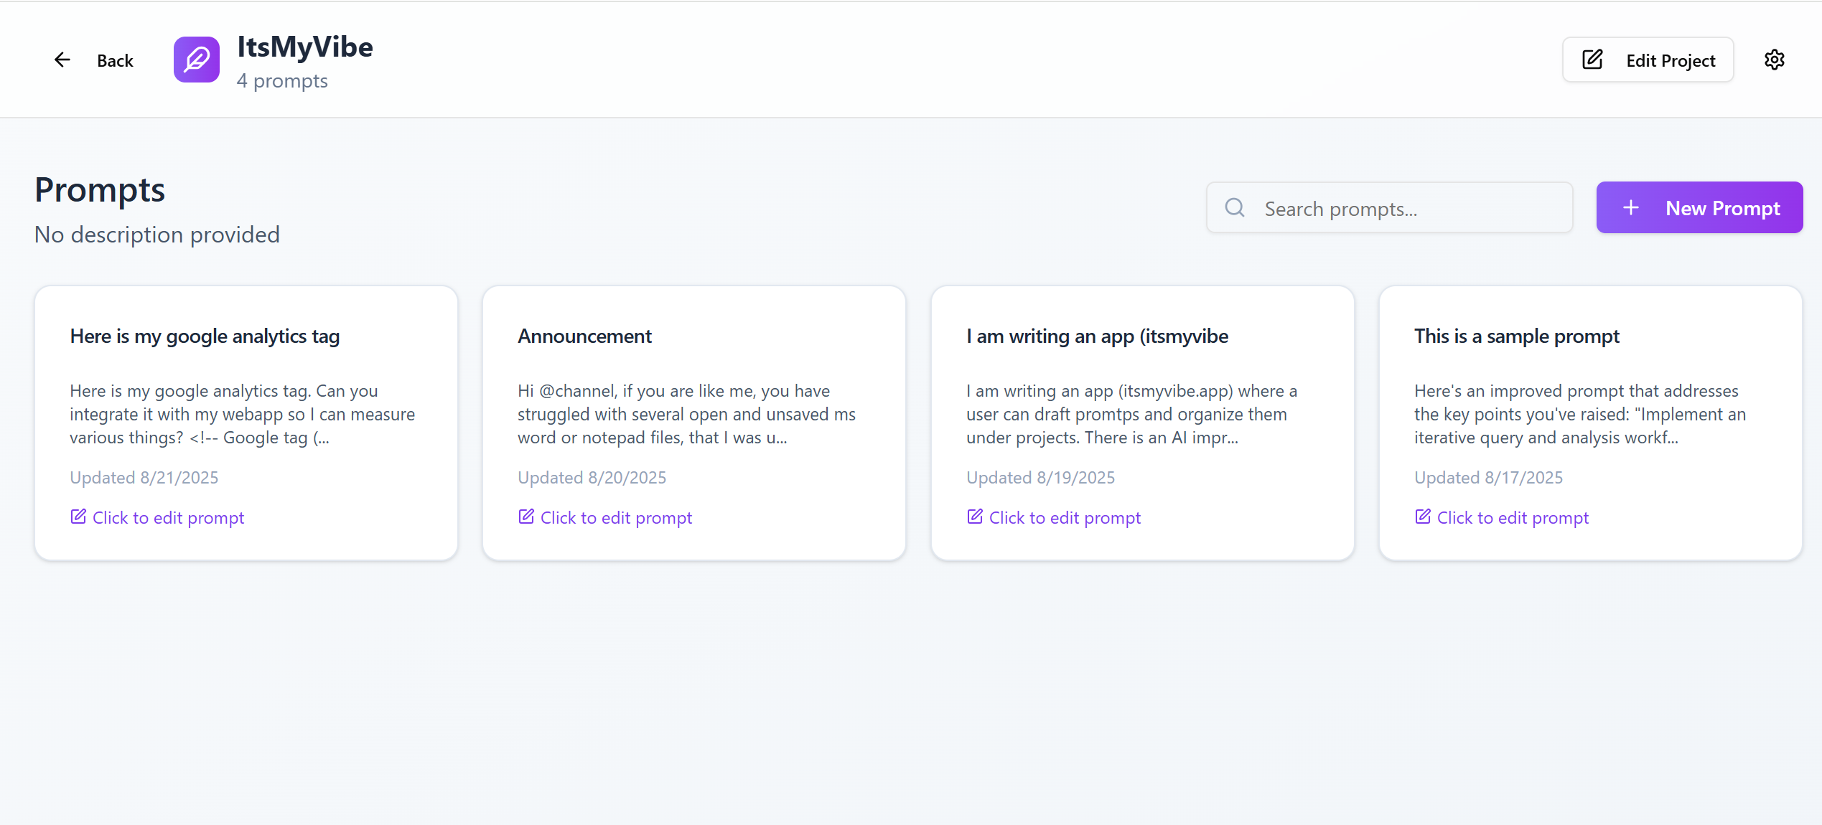Click edit pencil icon on Announcement card
The image size is (1822, 825).
526,517
